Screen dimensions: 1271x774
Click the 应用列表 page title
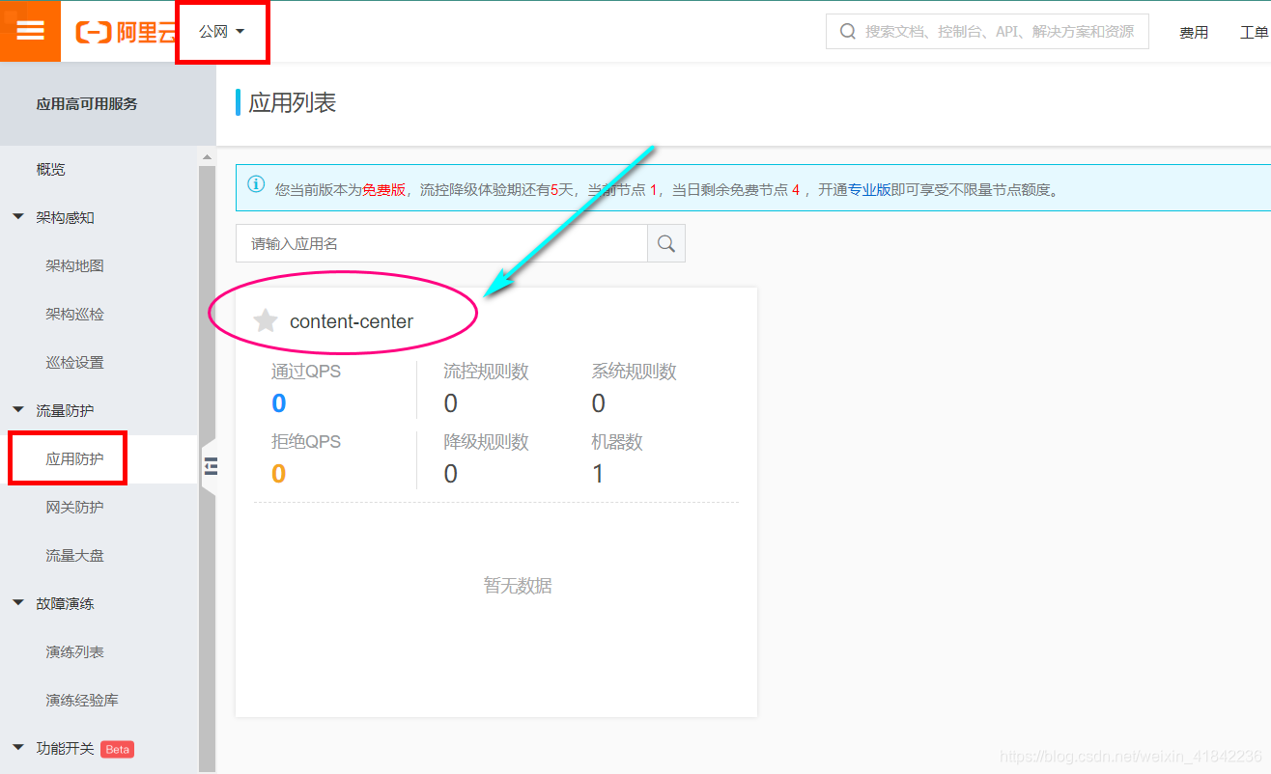pyautogui.click(x=293, y=102)
